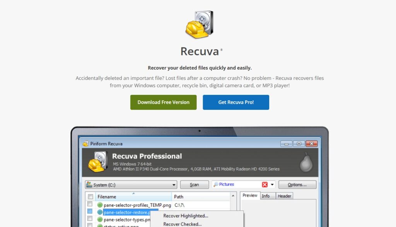The image size is (396, 227).
Task: Open the Header tab
Action: (284, 196)
